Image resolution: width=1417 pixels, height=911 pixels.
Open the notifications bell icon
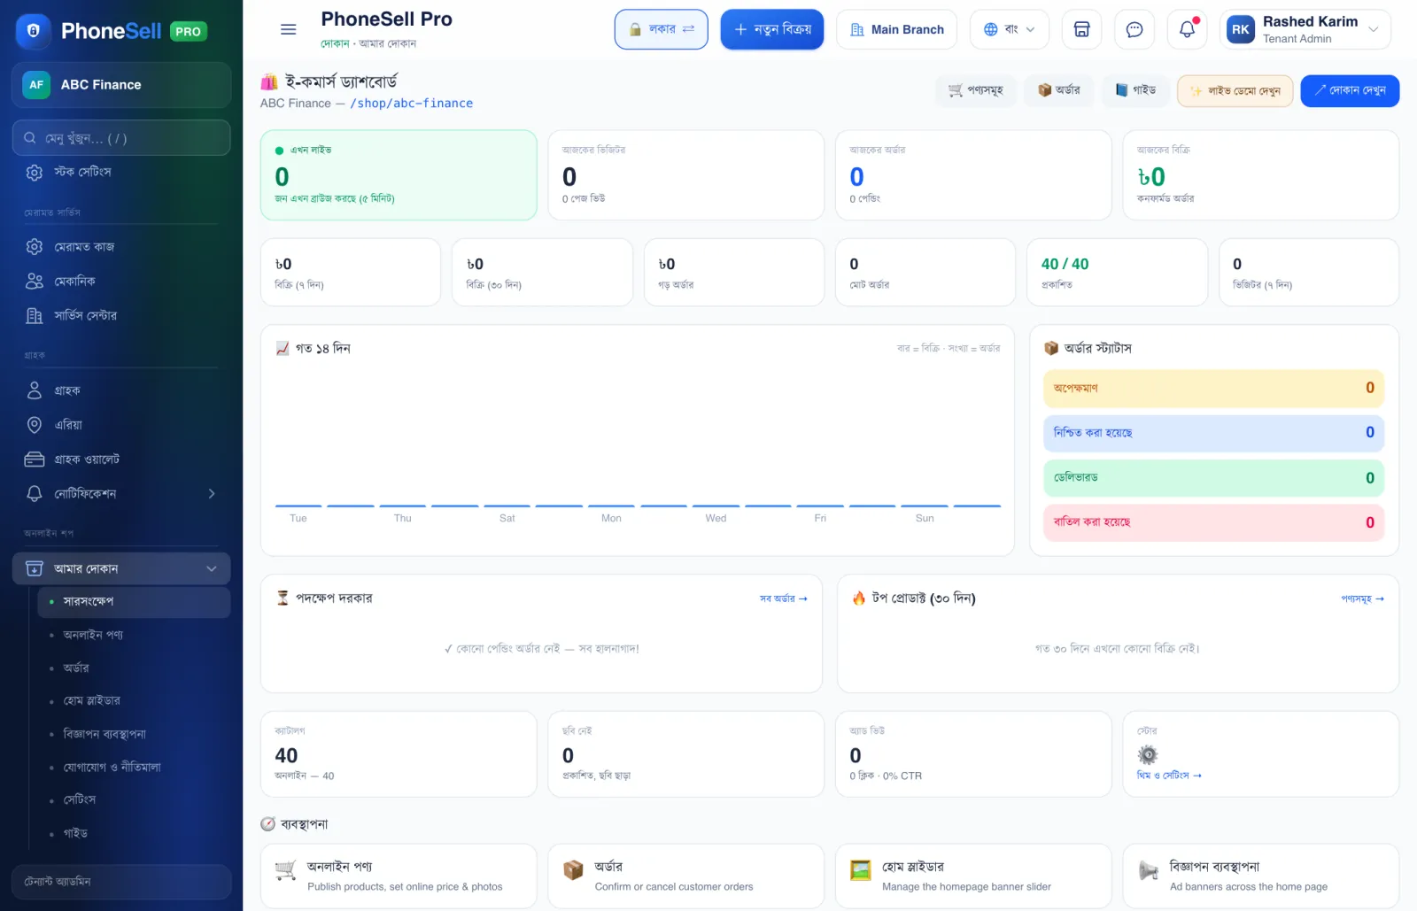1187,29
